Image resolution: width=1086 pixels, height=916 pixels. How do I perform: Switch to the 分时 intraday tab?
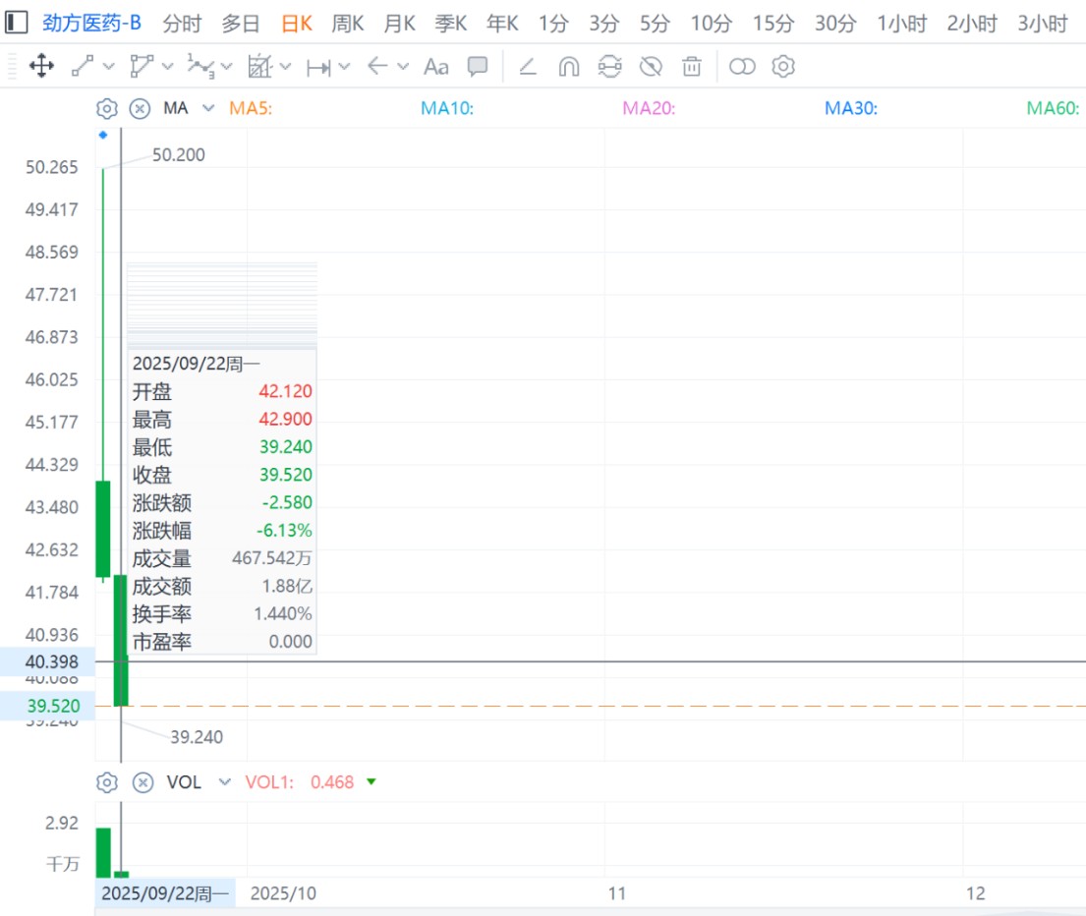[x=182, y=24]
